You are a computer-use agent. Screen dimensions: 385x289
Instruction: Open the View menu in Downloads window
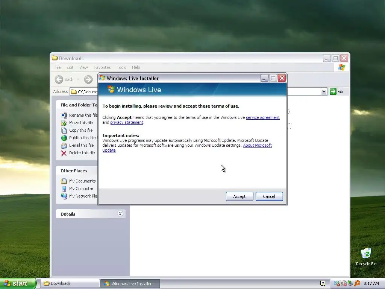pos(83,67)
